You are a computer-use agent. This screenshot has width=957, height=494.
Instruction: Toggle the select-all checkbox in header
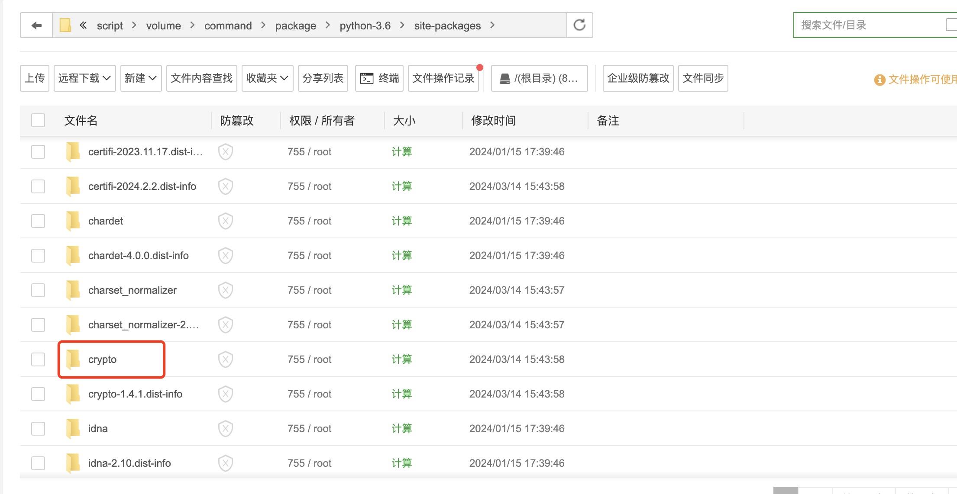pyautogui.click(x=38, y=120)
